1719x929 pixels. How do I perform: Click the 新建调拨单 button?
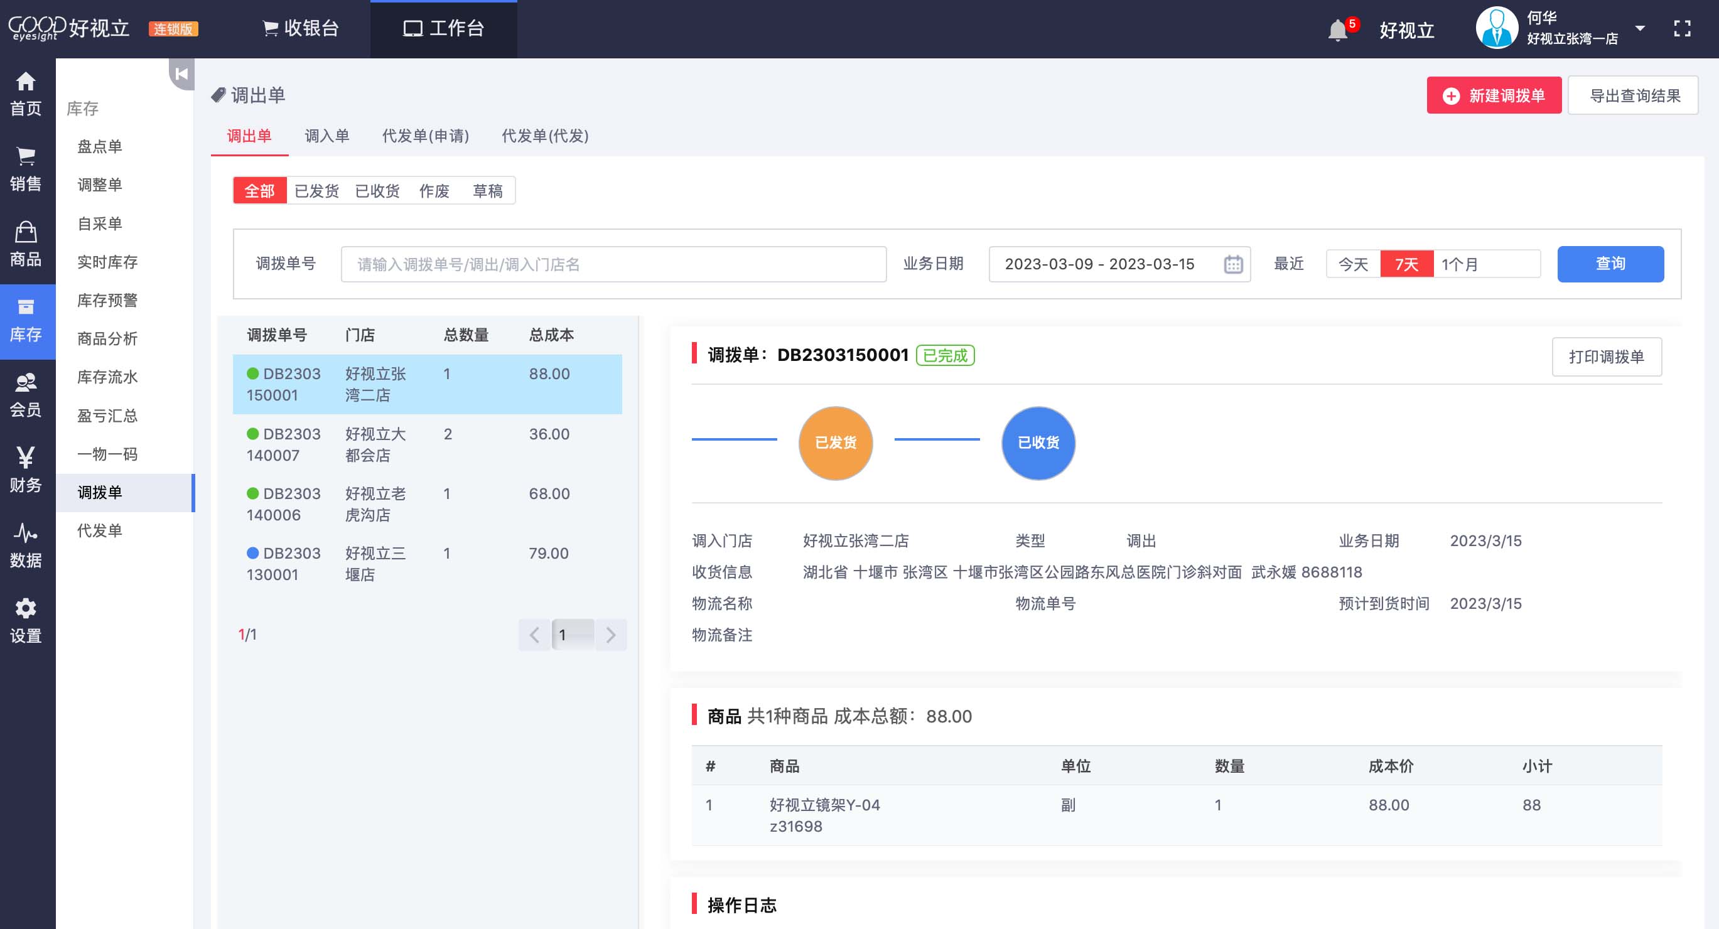(1494, 95)
